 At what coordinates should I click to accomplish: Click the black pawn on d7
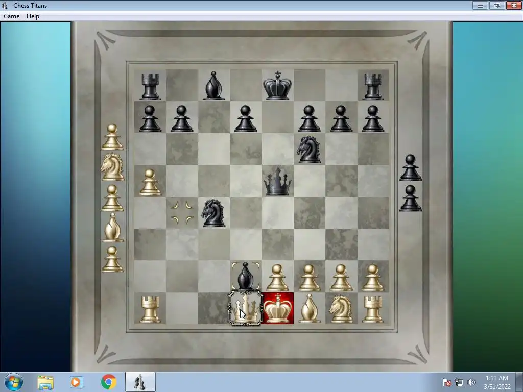246,118
